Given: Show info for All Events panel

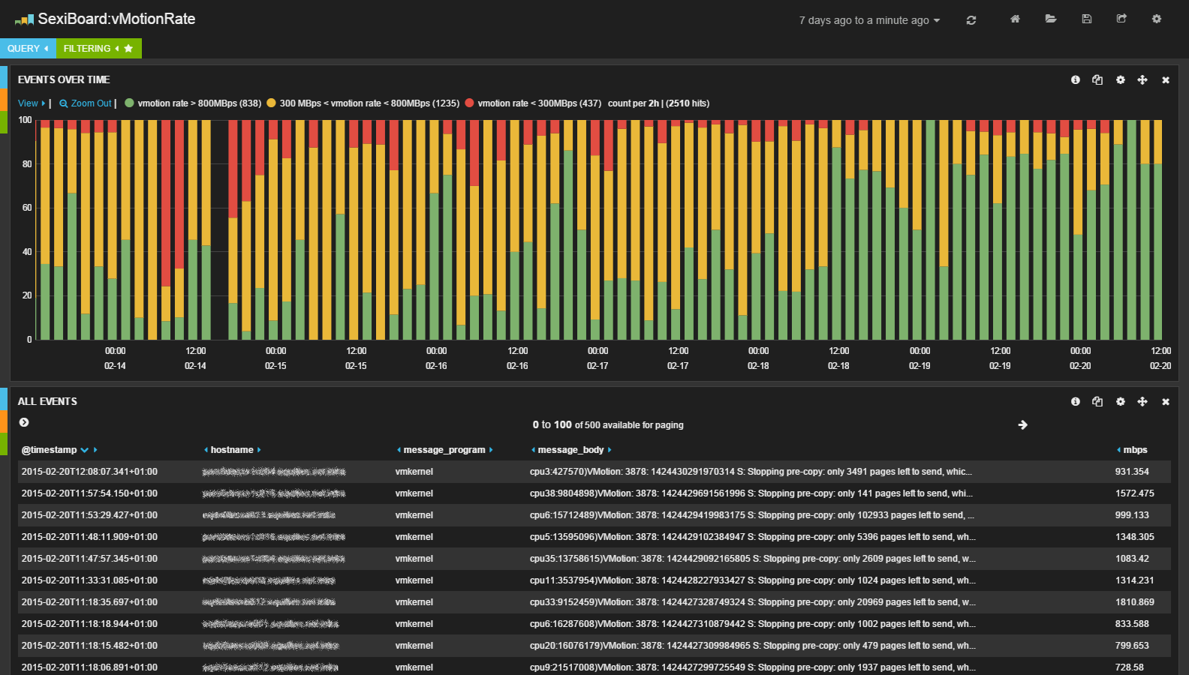Looking at the screenshot, I should [1076, 401].
